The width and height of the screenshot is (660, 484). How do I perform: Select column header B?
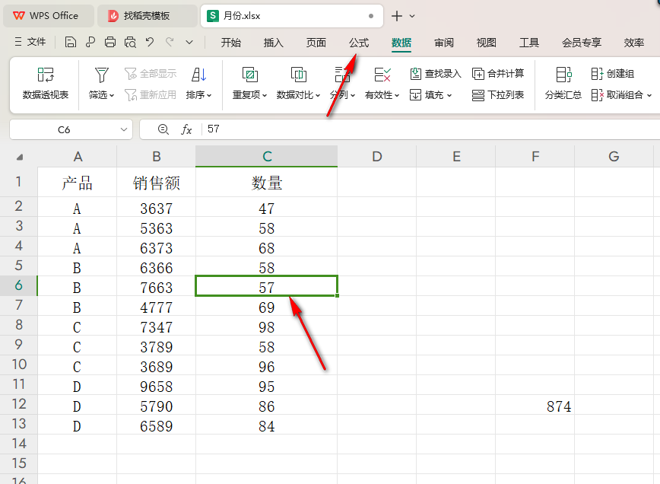click(156, 157)
